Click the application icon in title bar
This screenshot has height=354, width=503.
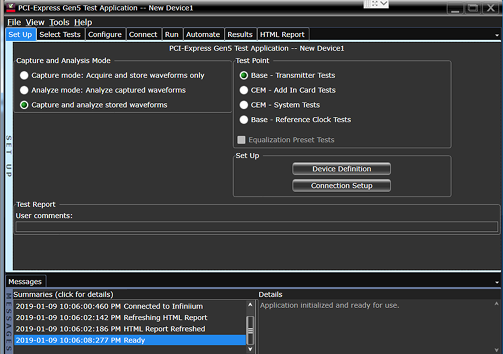(11, 8)
